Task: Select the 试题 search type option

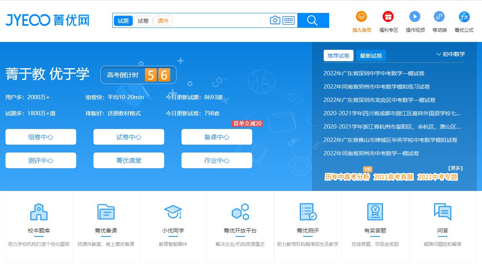Action: click(x=123, y=20)
